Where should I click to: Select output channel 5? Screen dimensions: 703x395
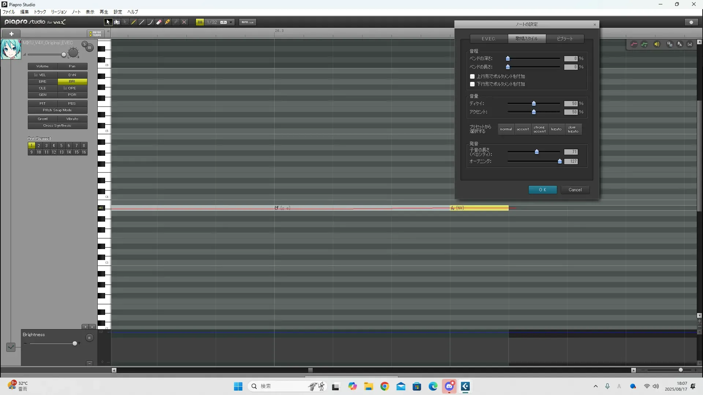(x=61, y=146)
